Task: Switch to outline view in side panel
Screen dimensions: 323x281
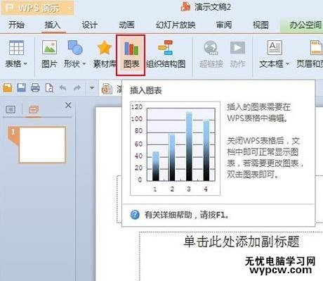Action: (11, 109)
